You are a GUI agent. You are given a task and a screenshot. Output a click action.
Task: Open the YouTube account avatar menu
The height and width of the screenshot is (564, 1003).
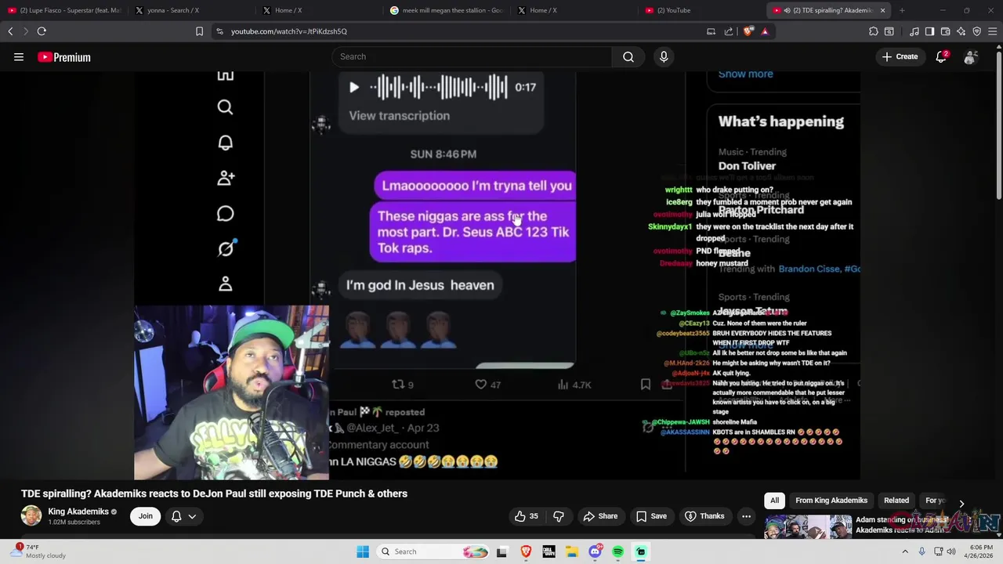tap(970, 56)
